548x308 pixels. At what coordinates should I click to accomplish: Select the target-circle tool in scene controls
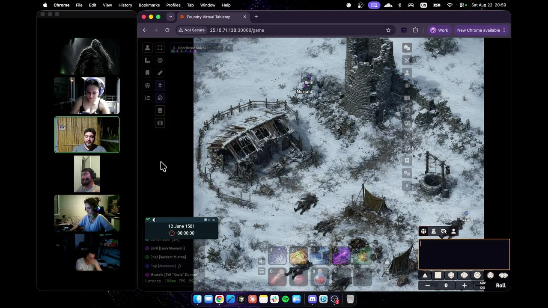click(x=160, y=60)
